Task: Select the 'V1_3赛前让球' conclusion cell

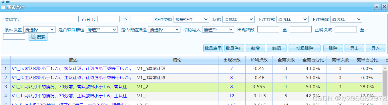Action: (x=177, y=78)
